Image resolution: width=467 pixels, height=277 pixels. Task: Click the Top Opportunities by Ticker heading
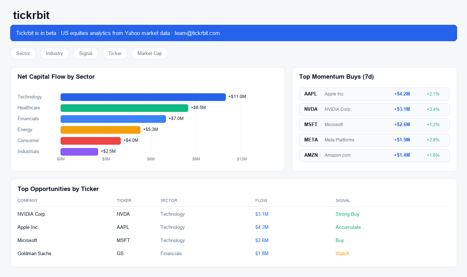[58, 189]
